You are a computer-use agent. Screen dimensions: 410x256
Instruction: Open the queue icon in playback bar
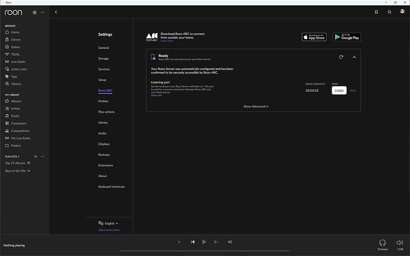pos(230,242)
